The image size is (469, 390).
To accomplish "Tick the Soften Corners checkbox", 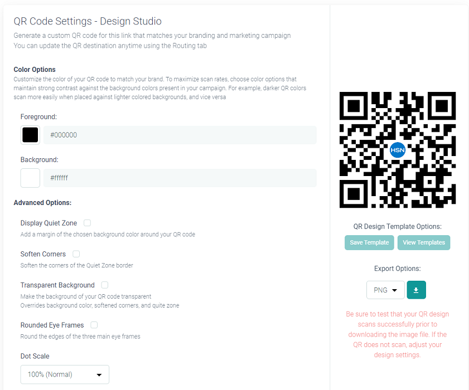I will click(76, 254).
